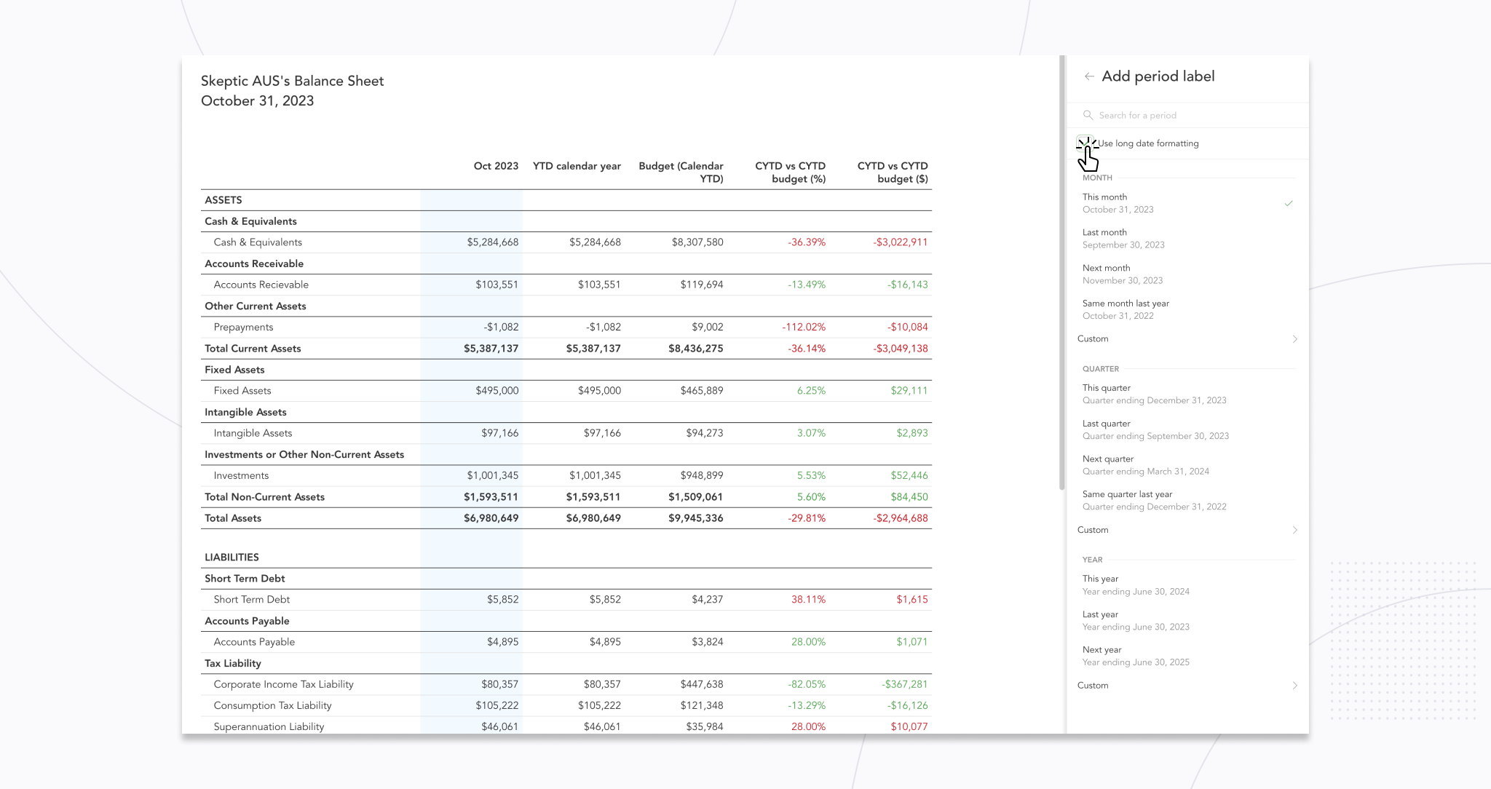The width and height of the screenshot is (1491, 789).
Task: Expand Custom under the Month section
Action: click(1187, 339)
